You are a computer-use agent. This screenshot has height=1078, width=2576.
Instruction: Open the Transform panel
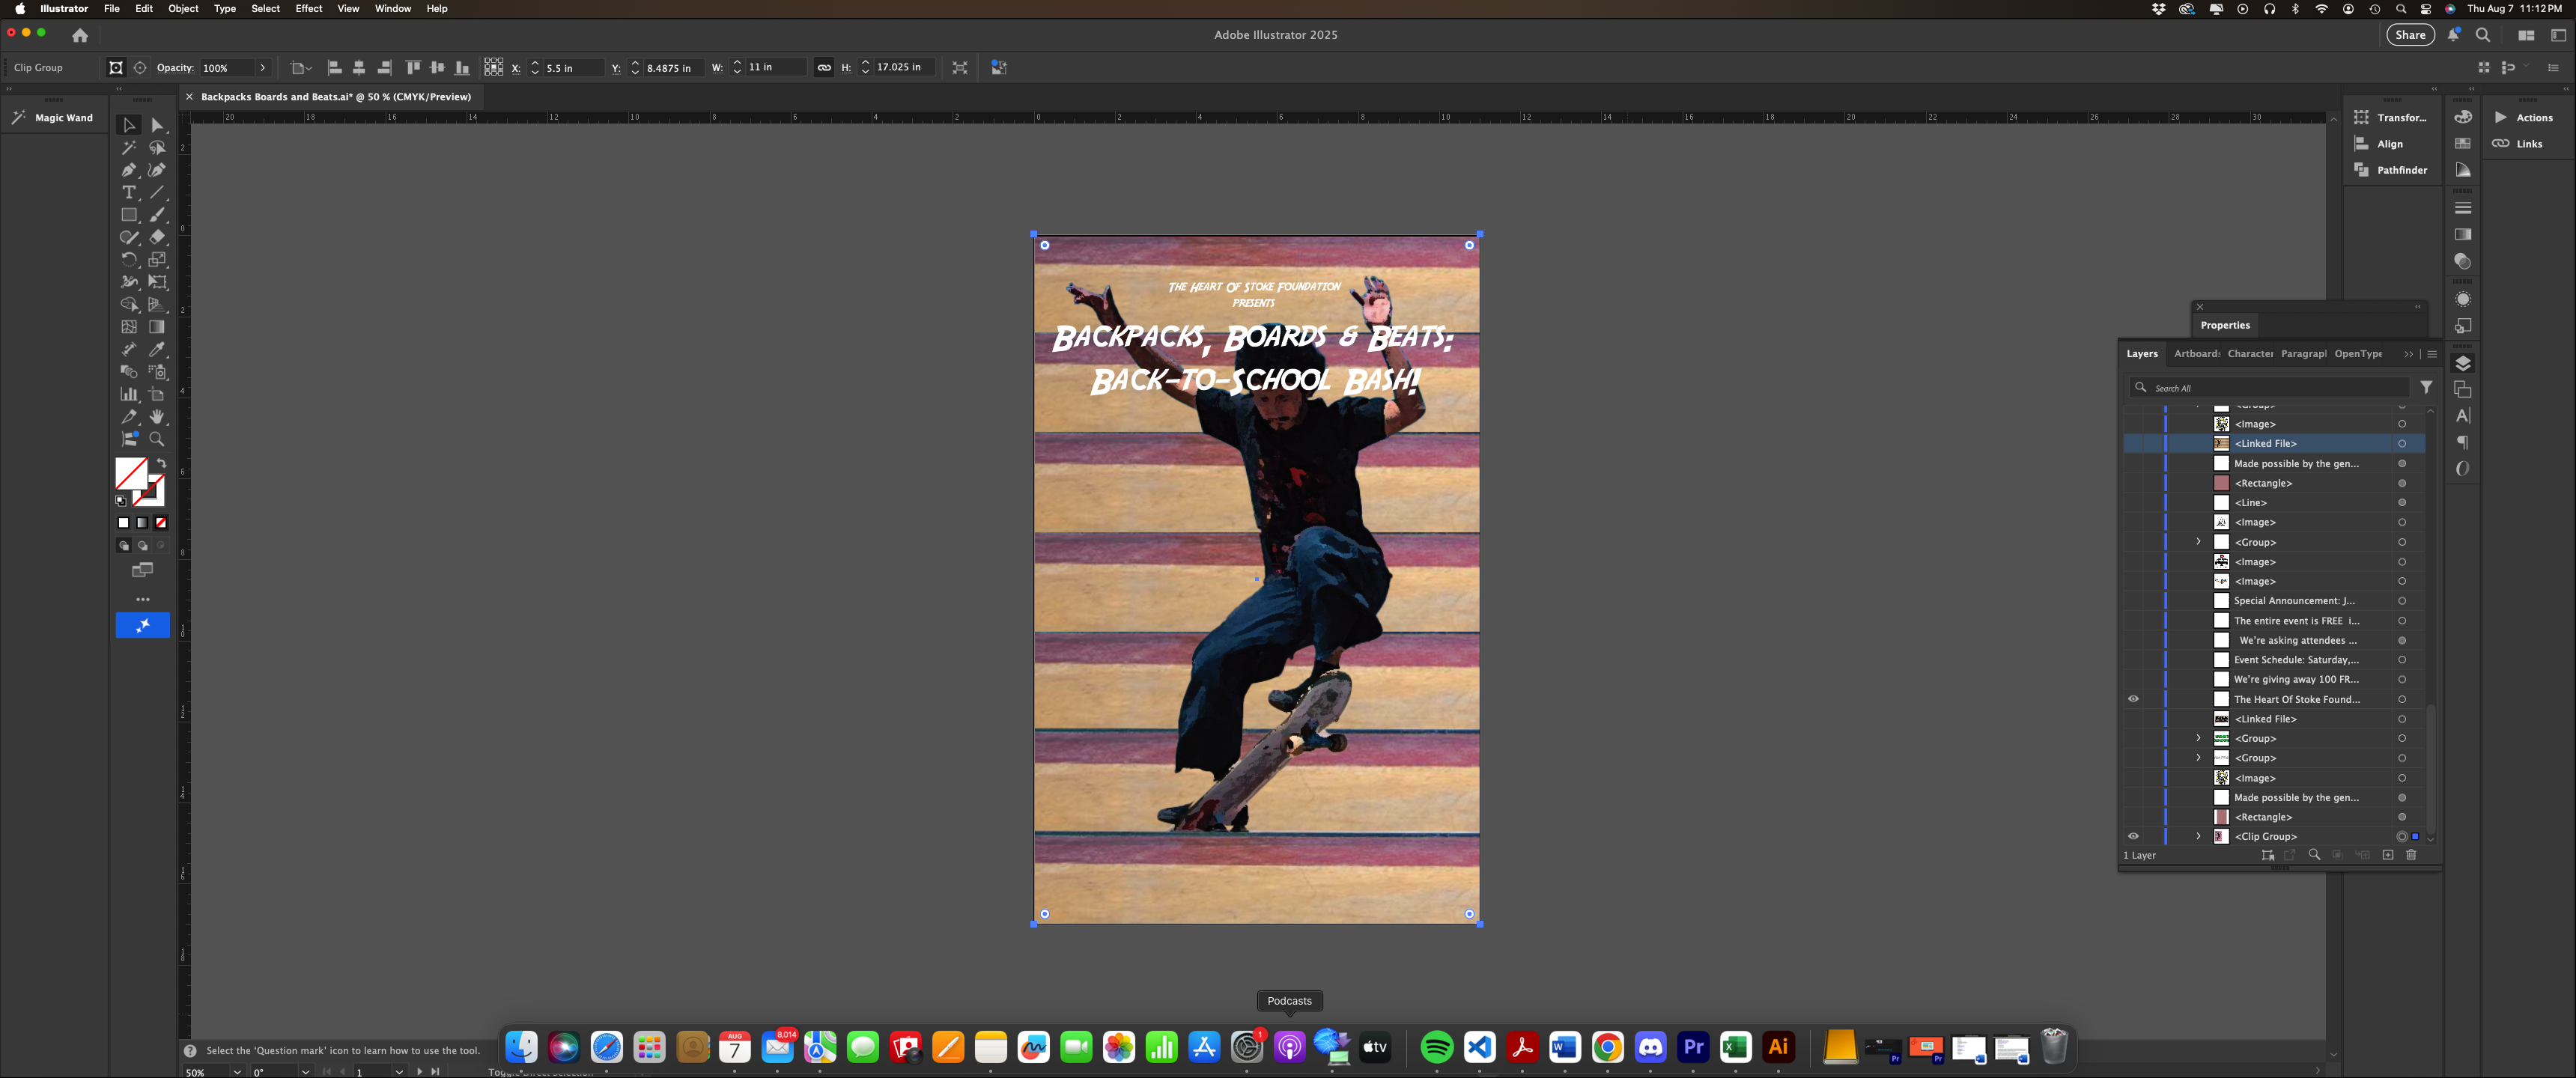tap(2390, 118)
